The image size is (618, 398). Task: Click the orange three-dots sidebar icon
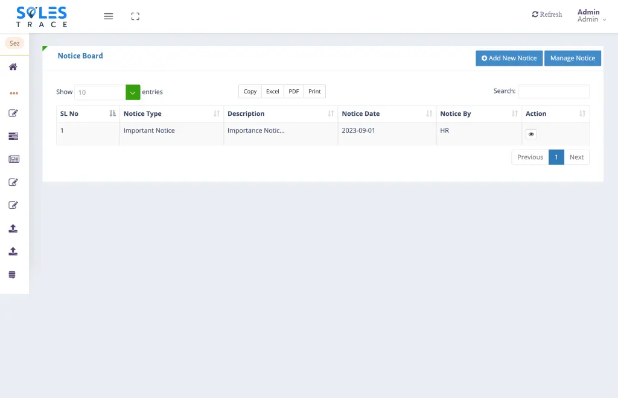tap(14, 93)
